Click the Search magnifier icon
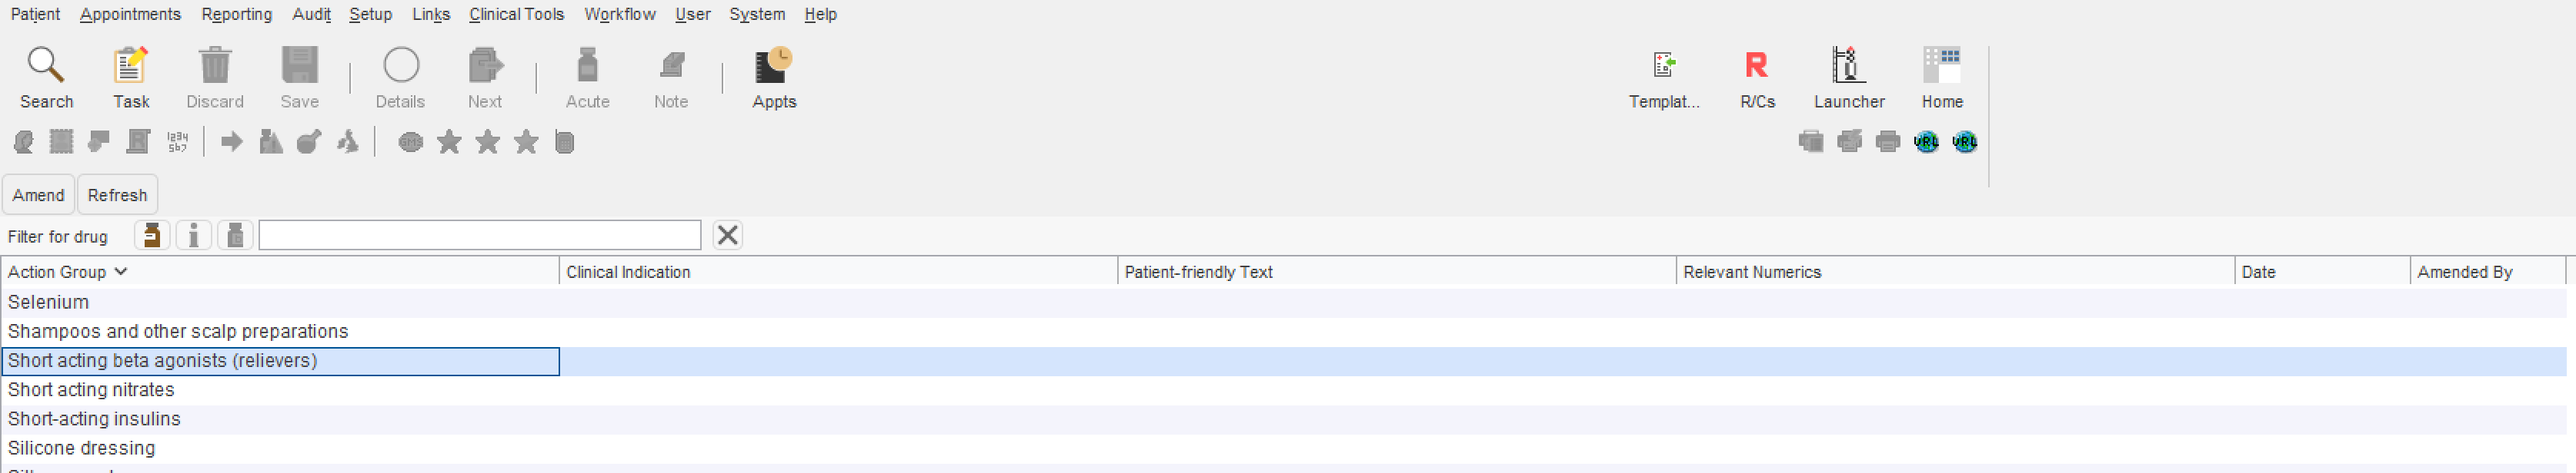Screen dimensions: 2576x473 pyautogui.click(x=46, y=66)
